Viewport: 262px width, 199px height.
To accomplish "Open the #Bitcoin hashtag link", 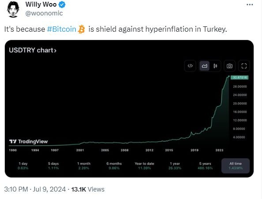I will pos(61,29).
